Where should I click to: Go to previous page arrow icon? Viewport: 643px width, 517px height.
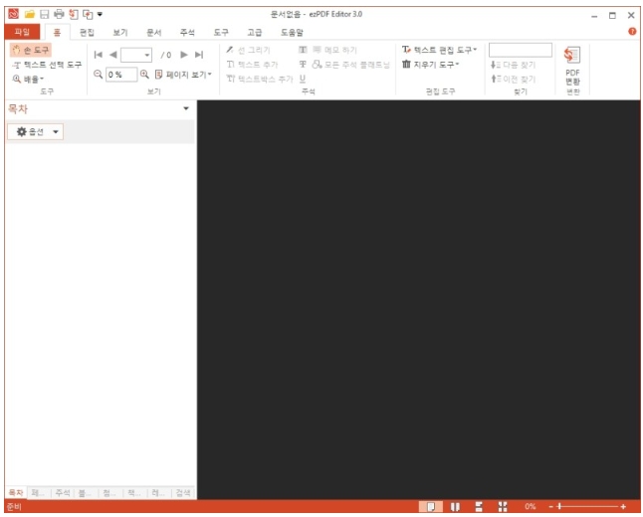[x=113, y=55]
